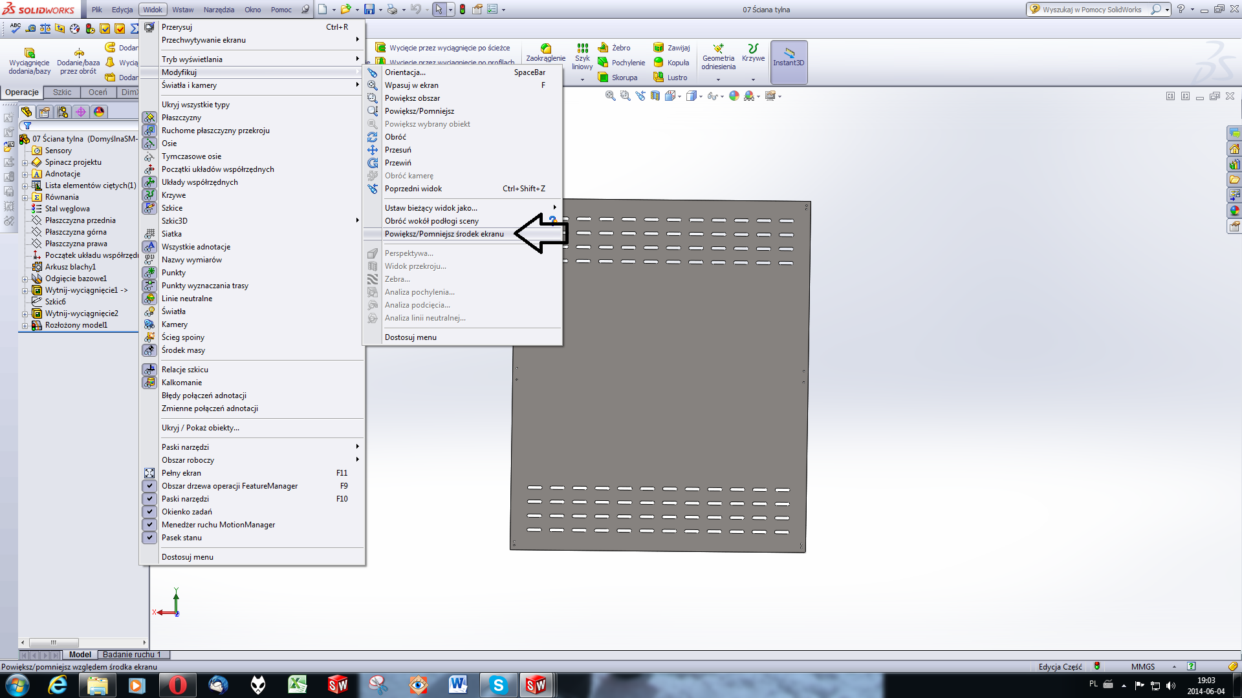Click the Kopuła dome tool
The width and height of the screenshot is (1242, 698).
(x=671, y=63)
